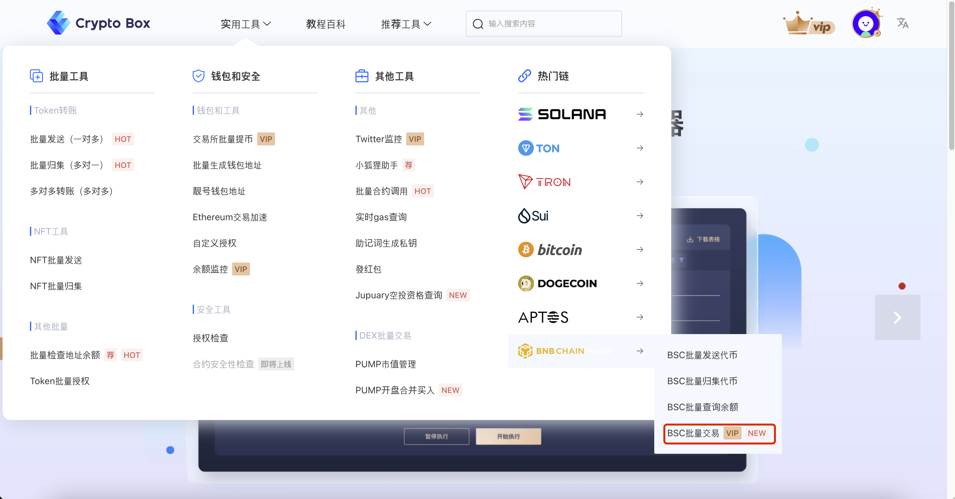Image resolution: width=955 pixels, height=499 pixels.
Task: Click the 开始执行 button in preview
Action: pyautogui.click(x=508, y=436)
